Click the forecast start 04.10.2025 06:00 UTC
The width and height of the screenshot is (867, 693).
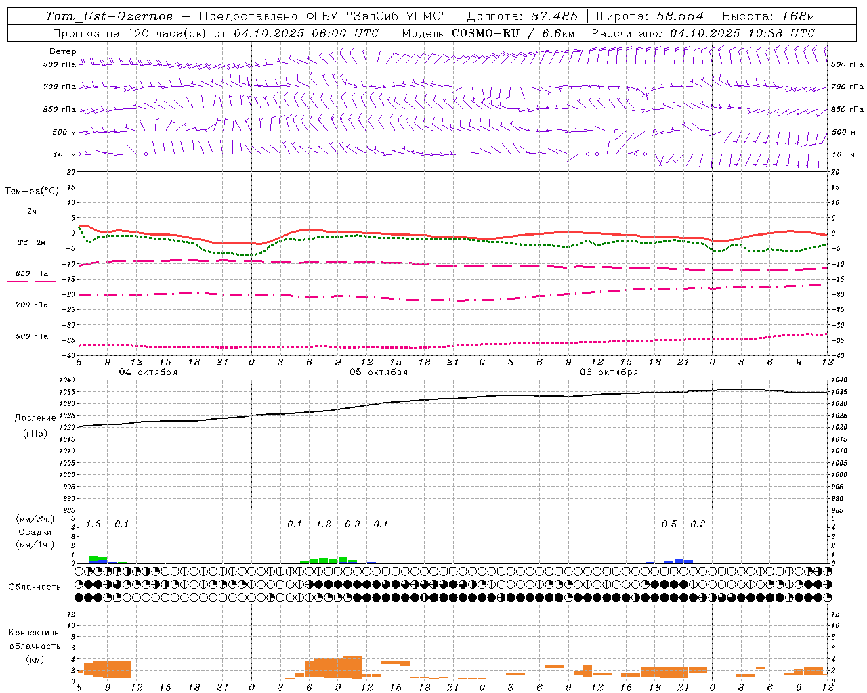tap(306, 33)
